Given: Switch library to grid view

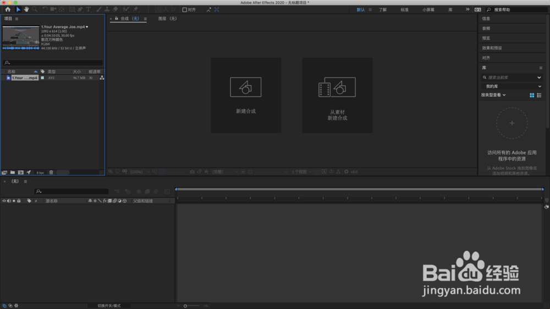Looking at the screenshot, I should 532,95.
